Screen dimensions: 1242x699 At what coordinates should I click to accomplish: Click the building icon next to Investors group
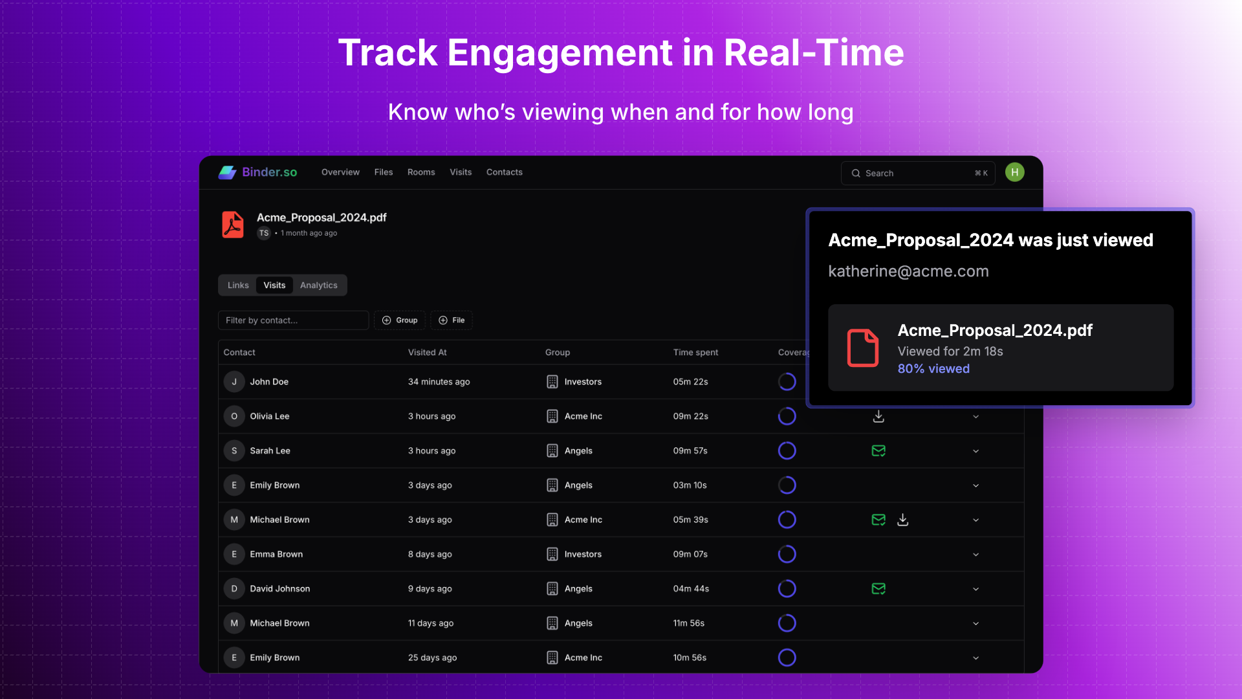[552, 381]
